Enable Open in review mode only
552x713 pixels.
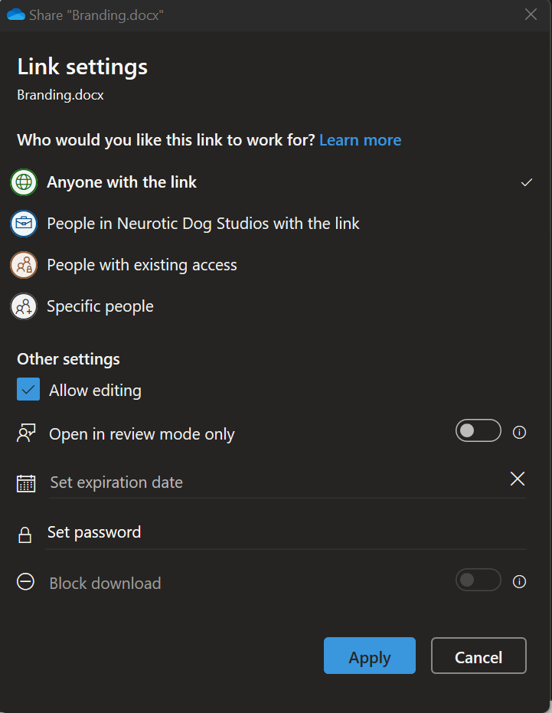tap(478, 430)
